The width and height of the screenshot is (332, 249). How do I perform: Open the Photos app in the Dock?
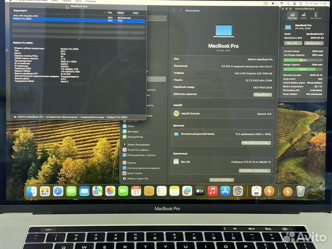pos(110,191)
